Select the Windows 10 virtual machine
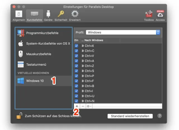 (44, 81)
